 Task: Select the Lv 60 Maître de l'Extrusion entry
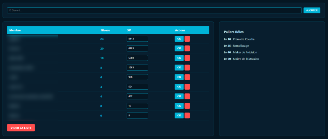click(241, 59)
